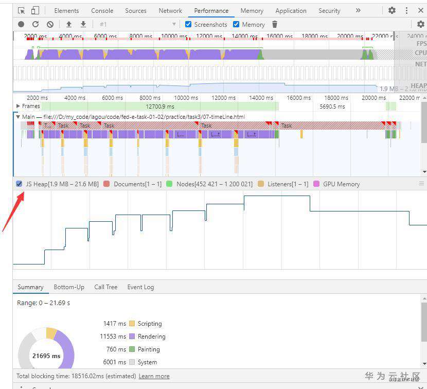427x389 pixels.
Task: Click the Total blocking time status text
Action: (x=76, y=376)
